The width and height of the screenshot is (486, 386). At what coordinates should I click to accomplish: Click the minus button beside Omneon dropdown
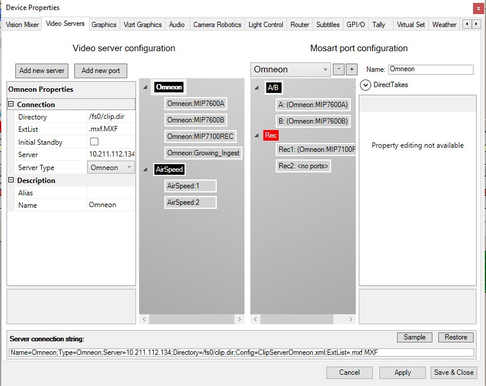pos(339,69)
